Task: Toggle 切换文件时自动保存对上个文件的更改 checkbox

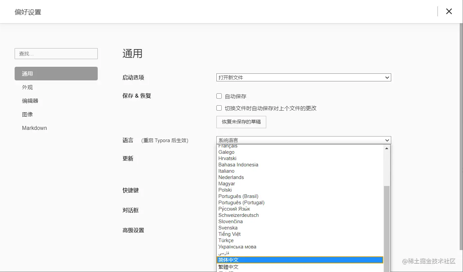Action: (219, 108)
